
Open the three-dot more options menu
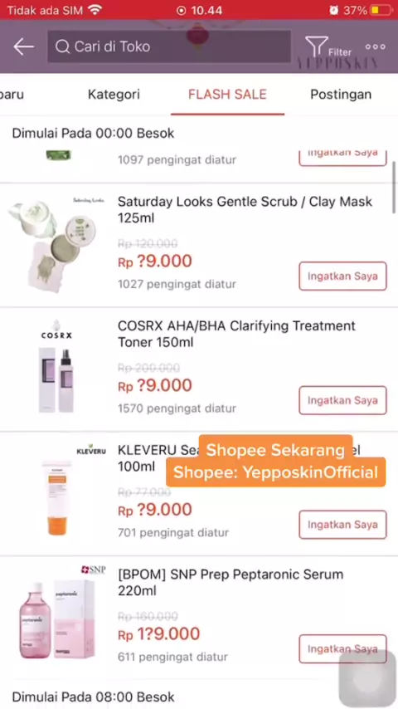click(x=376, y=46)
